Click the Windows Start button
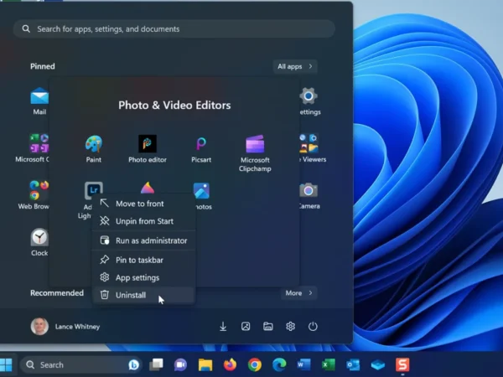Viewport: 503px width, 377px height. coord(6,364)
